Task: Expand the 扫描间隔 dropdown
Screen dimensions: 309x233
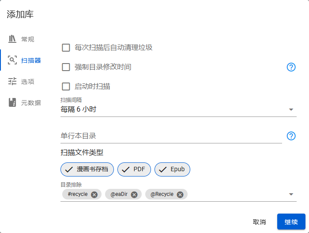Action: coord(291,109)
